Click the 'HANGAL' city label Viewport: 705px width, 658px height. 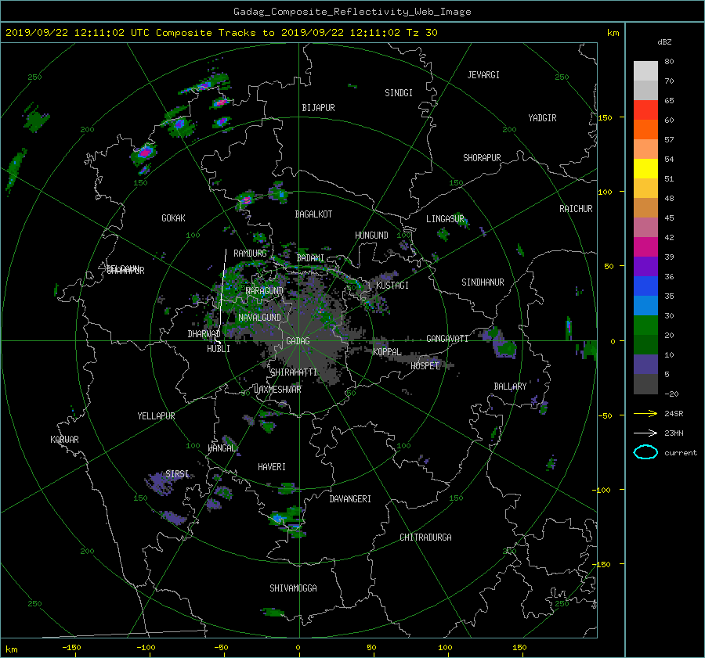click(222, 448)
